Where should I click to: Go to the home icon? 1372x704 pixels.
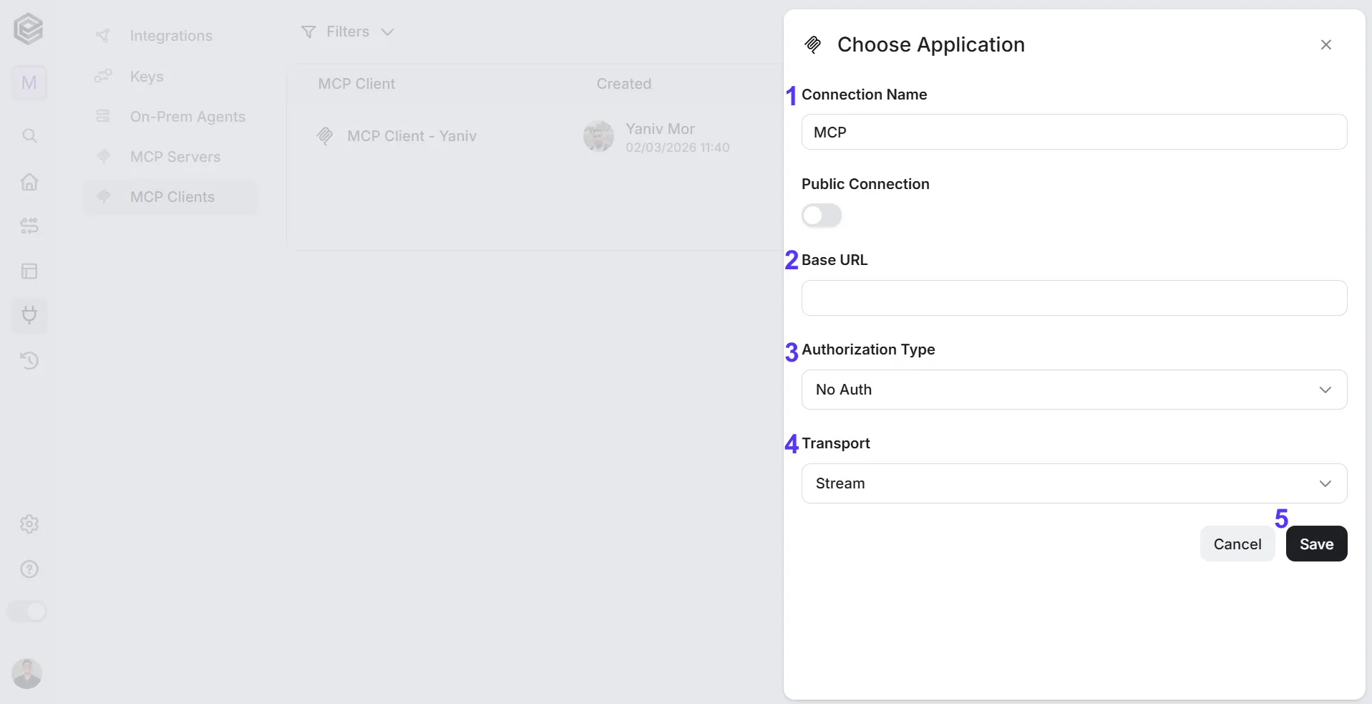29,181
